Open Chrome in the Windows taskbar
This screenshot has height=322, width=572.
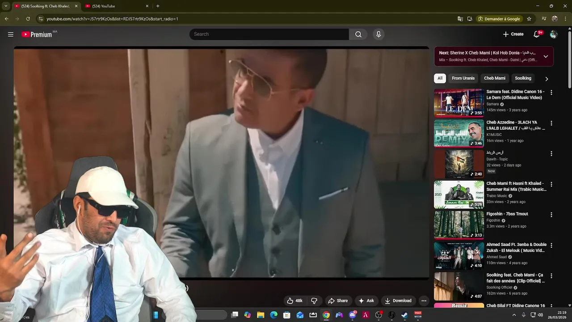(x=326, y=315)
